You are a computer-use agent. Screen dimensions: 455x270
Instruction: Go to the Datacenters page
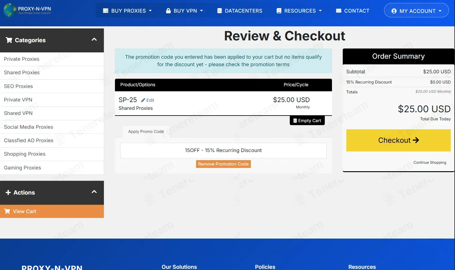point(240,11)
